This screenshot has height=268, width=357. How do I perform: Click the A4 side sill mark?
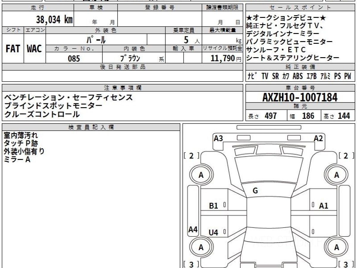pos(193,229)
